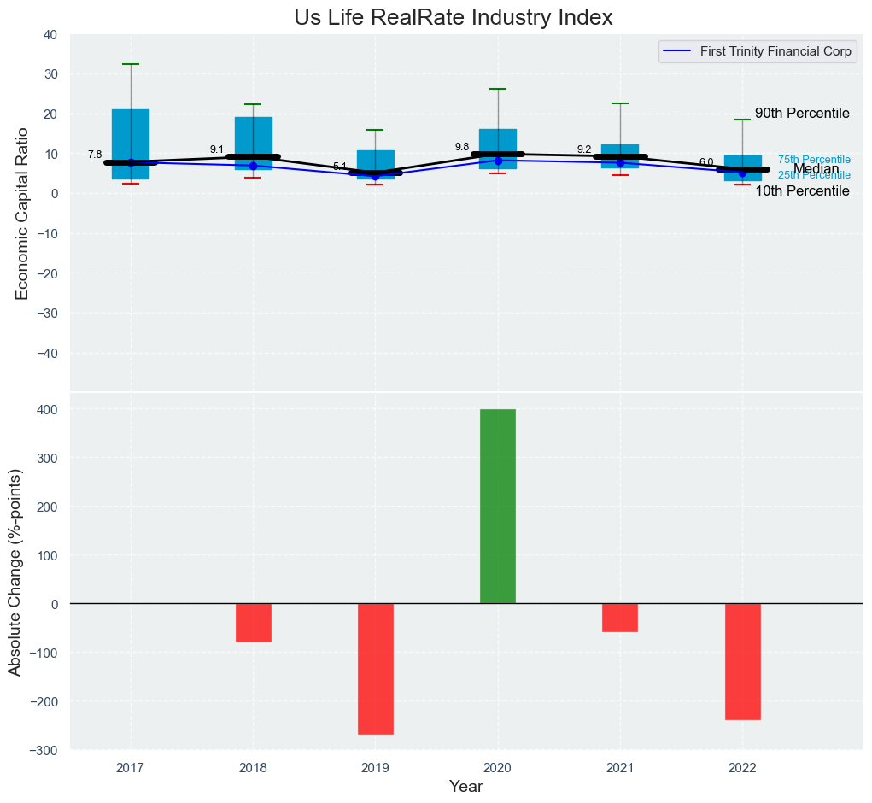Click the red 2022 absolute change bar
The image size is (872, 803).
pos(742,661)
